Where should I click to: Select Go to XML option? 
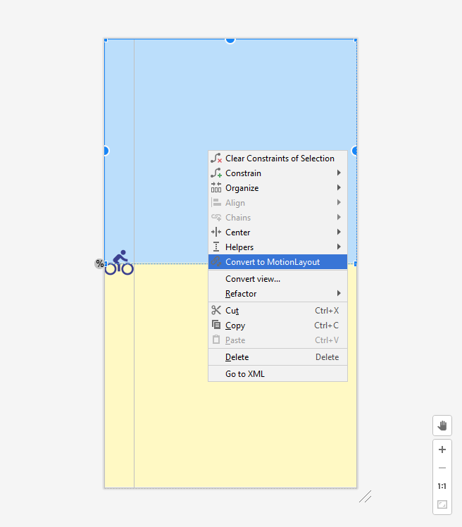coord(245,374)
